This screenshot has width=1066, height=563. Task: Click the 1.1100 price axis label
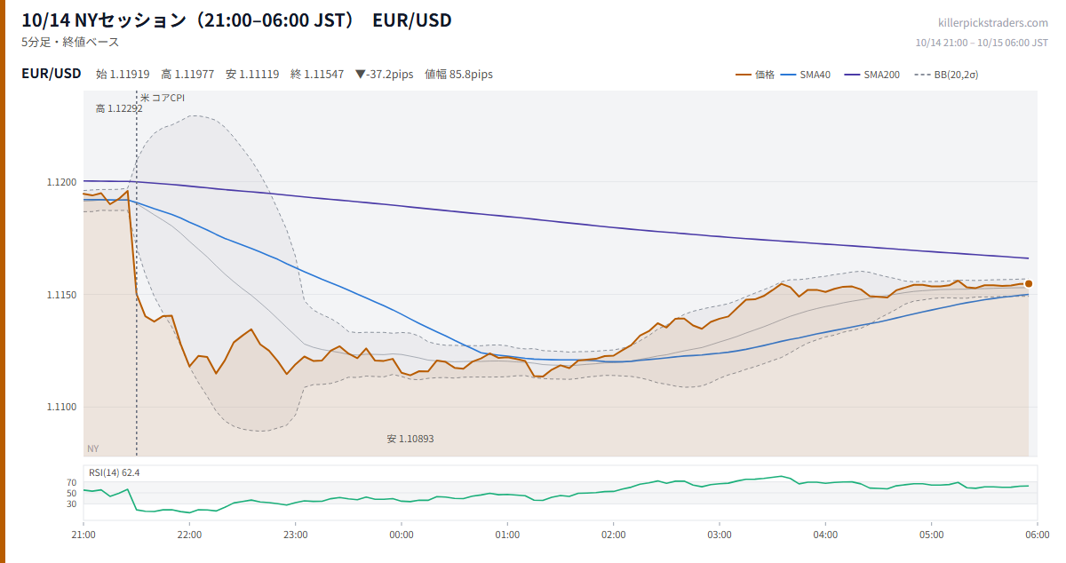tap(62, 407)
